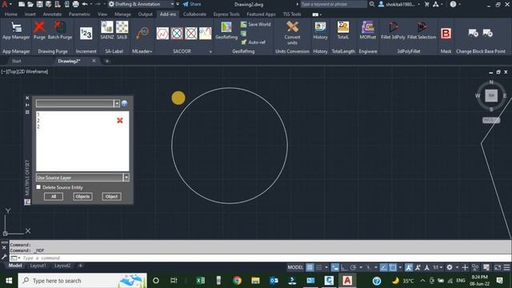Switch to the Home ribbon tab
This screenshot has height=288, width=512.
pyautogui.click(x=11, y=14)
